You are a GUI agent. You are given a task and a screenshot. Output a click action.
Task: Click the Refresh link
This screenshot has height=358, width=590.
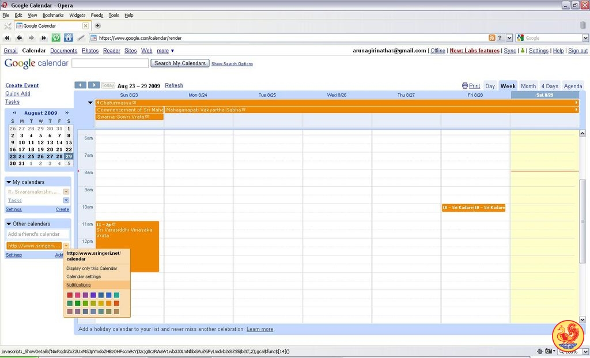coord(174,85)
